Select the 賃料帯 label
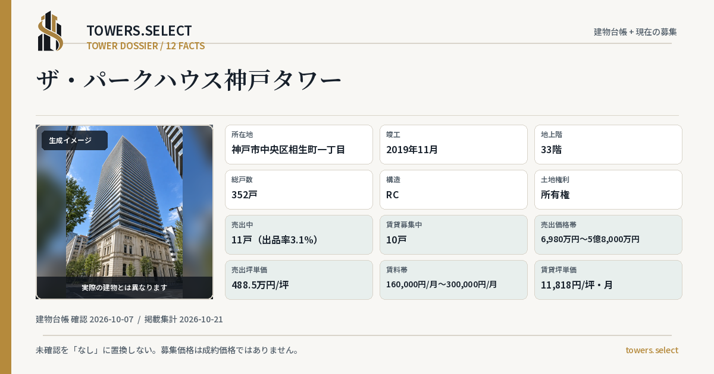The height and width of the screenshot is (374, 714). click(x=397, y=270)
